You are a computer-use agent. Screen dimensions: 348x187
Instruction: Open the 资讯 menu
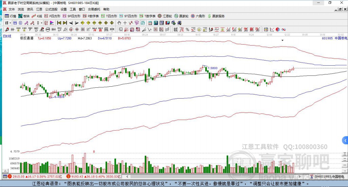30,9
